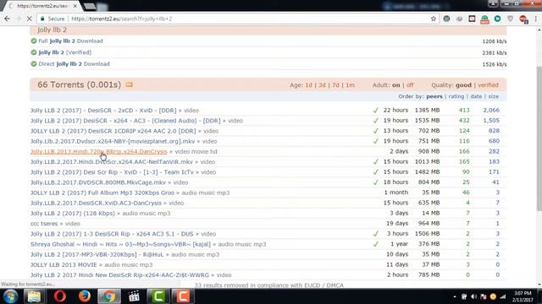Open File Explorer from the taskbar

tap(34, 296)
